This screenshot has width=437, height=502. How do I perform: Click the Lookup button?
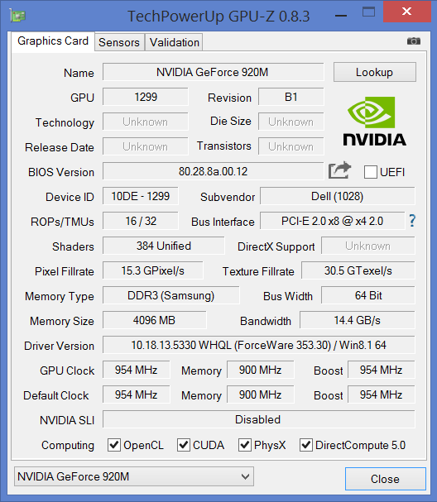pyautogui.click(x=375, y=72)
